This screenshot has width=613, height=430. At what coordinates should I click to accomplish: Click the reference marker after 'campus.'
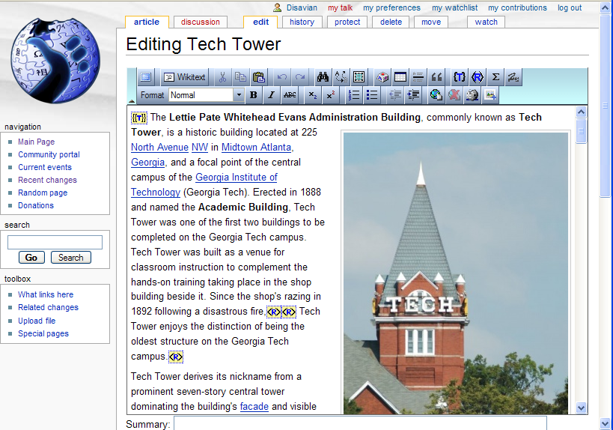pos(176,357)
